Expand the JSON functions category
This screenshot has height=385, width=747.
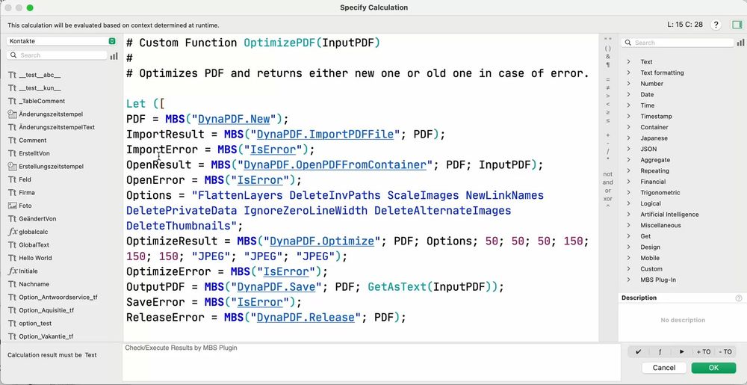click(x=629, y=149)
